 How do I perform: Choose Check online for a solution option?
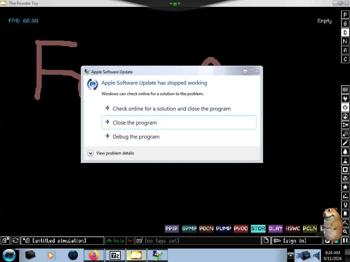[179, 109]
